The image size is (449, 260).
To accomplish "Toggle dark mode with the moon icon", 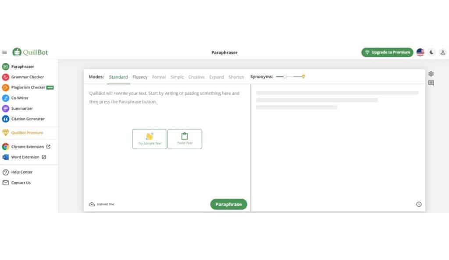I will [431, 52].
